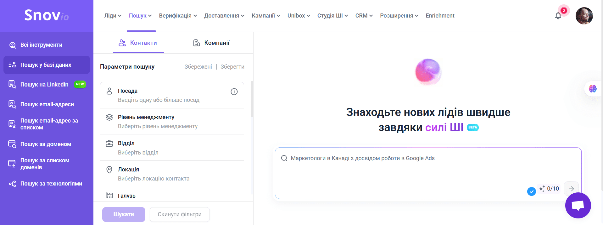Click the Пошук email-адреси icon
This screenshot has width=603, height=225.
[12, 104]
